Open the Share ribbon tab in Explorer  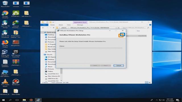pyautogui.click(x=61, y=25)
